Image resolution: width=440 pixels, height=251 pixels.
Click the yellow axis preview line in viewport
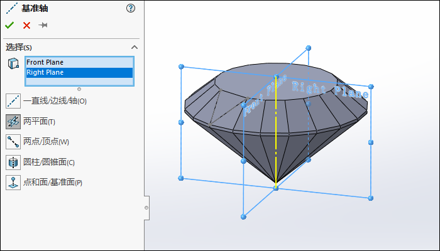tap(276, 132)
